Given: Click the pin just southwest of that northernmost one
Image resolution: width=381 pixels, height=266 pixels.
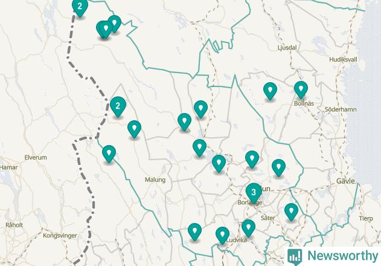Looking at the screenshot, I should (184, 122).
